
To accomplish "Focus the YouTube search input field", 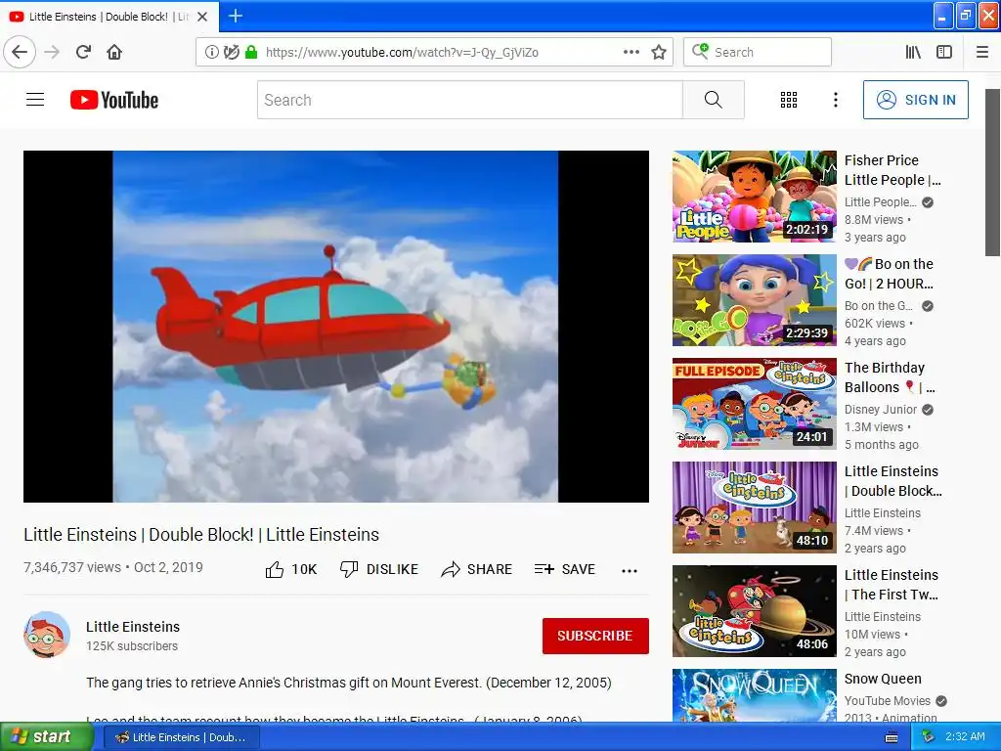I will [470, 100].
